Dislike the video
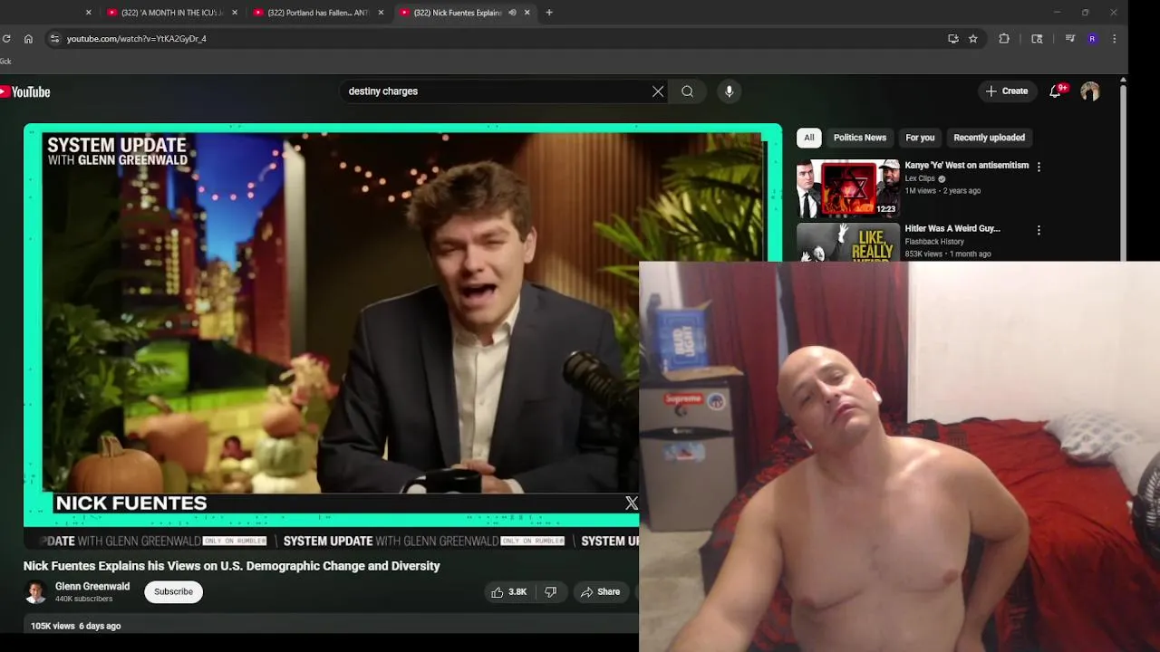The width and height of the screenshot is (1160, 652). 550,592
